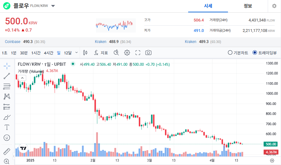Select the 30분 interval
The width and height of the screenshot is (281, 165).
(x=24, y=53)
